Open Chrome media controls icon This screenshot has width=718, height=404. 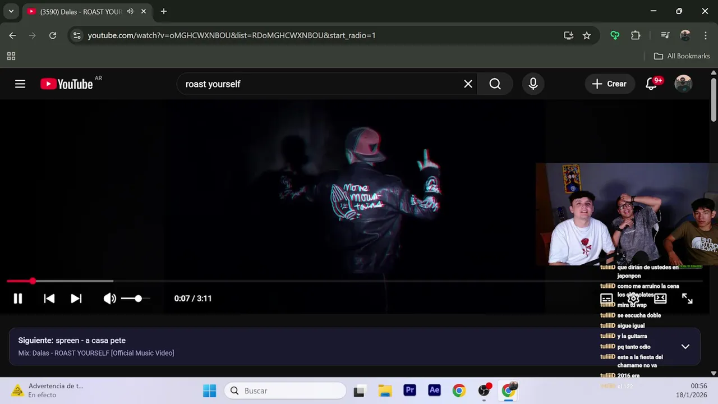(x=665, y=35)
